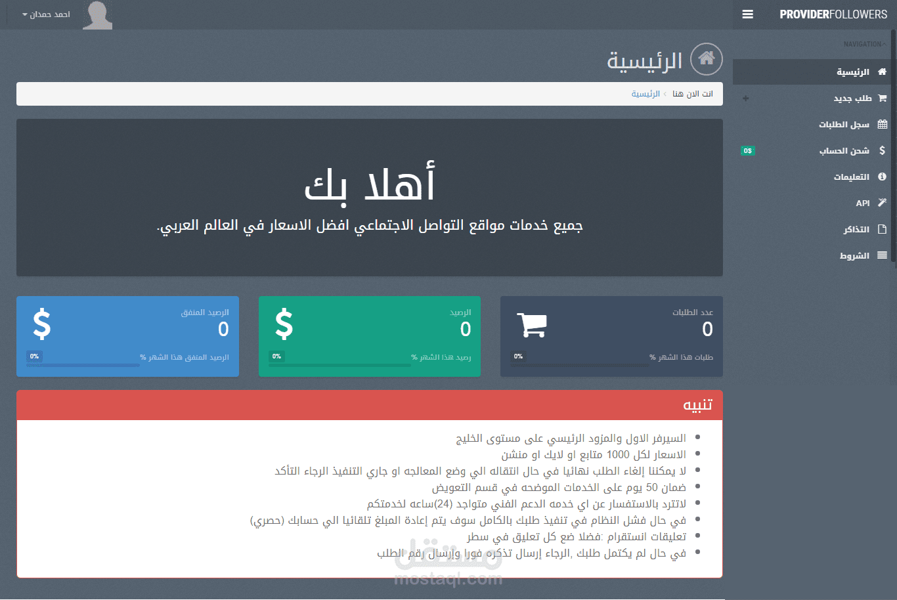
Task: Click the calendar icon beside سجل الطلبات
Action: pyautogui.click(x=882, y=124)
